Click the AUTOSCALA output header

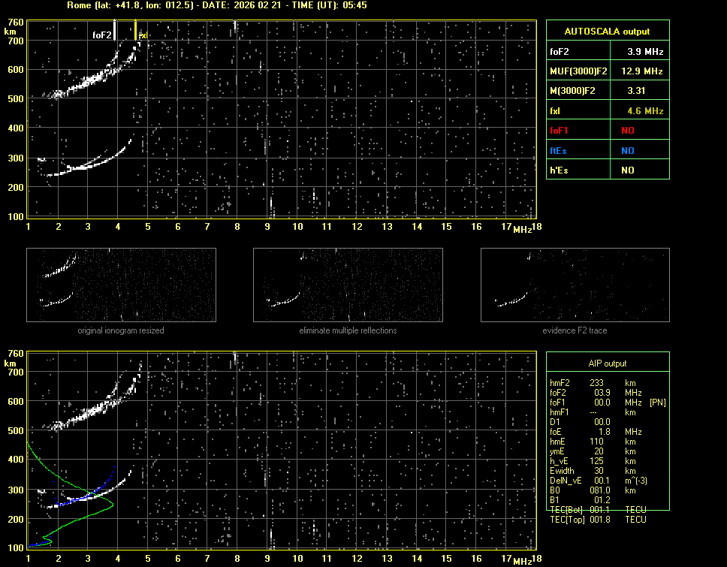coord(607,32)
